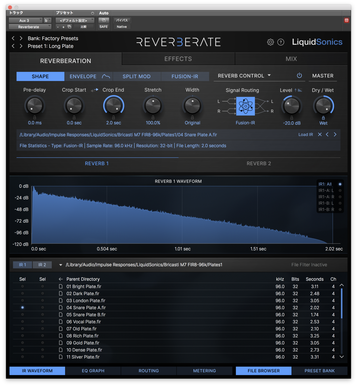357x386 pixels.
Task: Open the Aux 3 track dropdown
Action: [26, 20]
